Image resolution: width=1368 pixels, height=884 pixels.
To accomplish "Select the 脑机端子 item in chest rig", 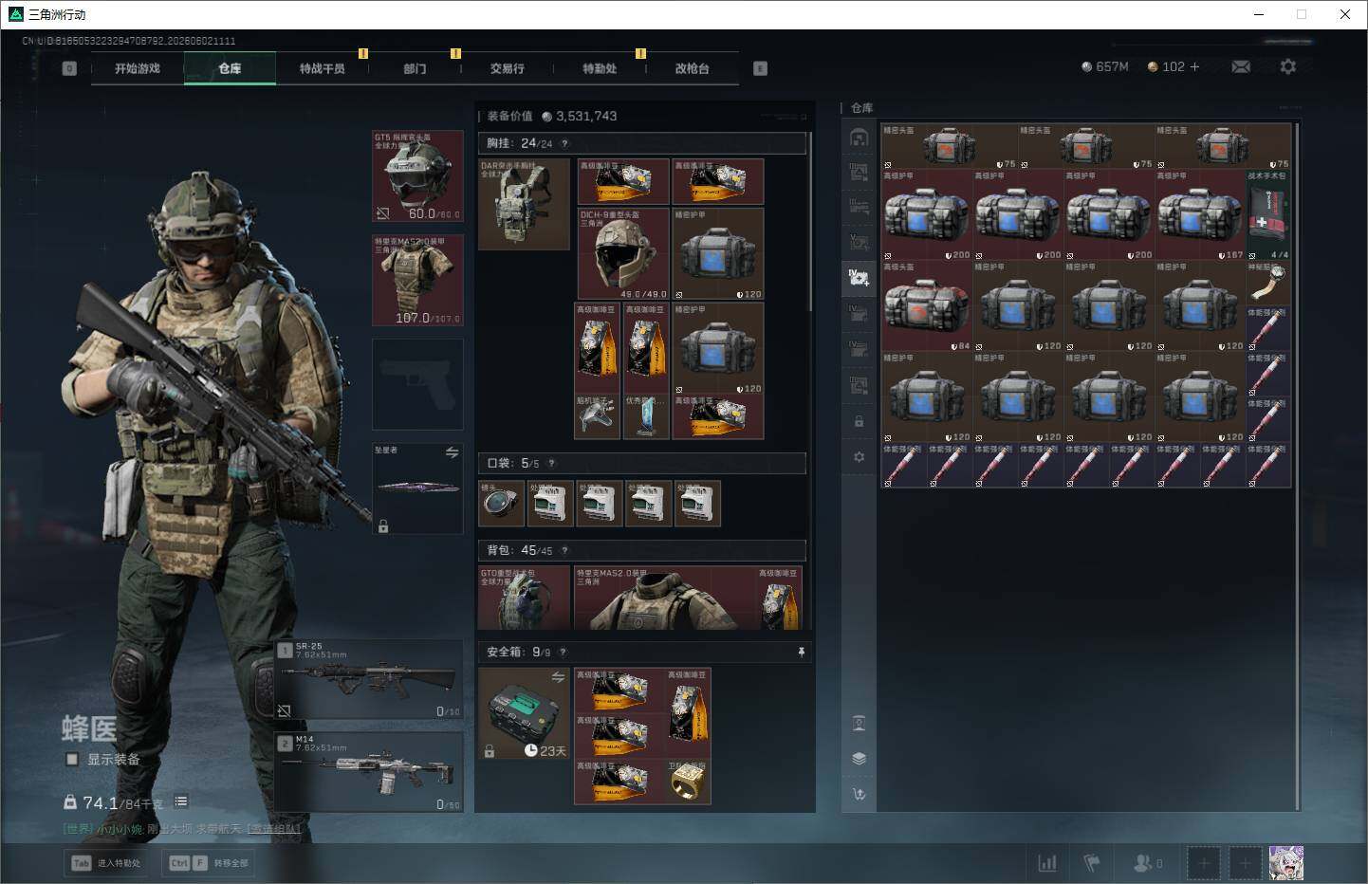I will [598, 417].
